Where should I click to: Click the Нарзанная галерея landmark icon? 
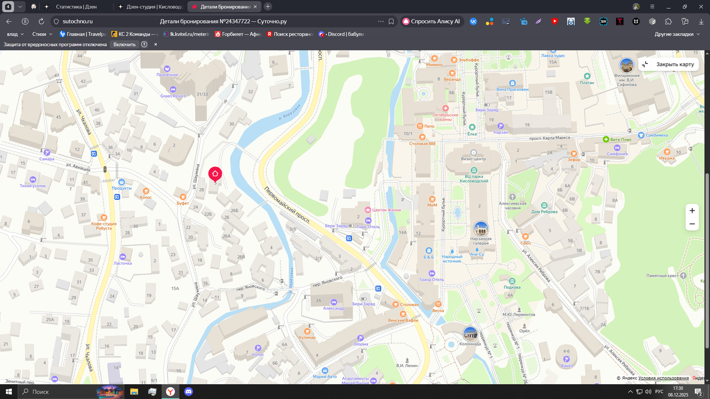(x=481, y=228)
